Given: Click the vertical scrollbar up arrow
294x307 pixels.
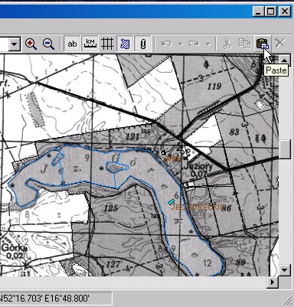Looking at the screenshot, I should [284, 60].
